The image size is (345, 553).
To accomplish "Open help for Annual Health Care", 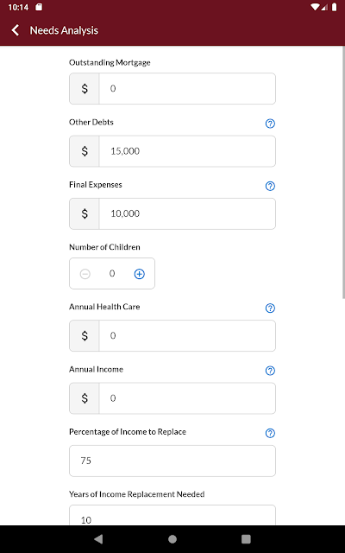I will tap(270, 308).
